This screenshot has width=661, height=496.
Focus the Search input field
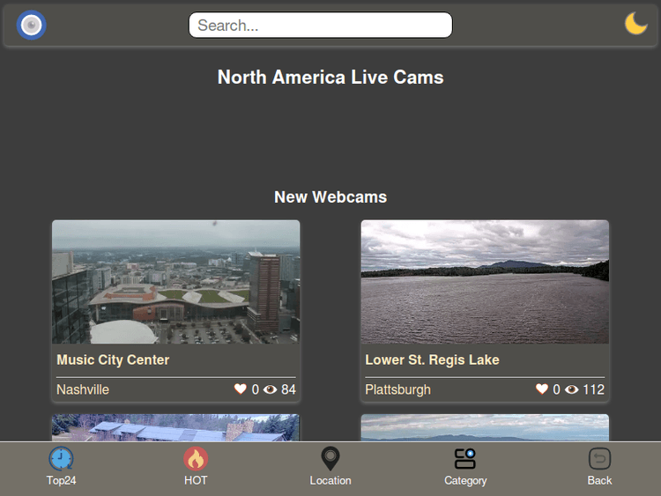tap(321, 25)
